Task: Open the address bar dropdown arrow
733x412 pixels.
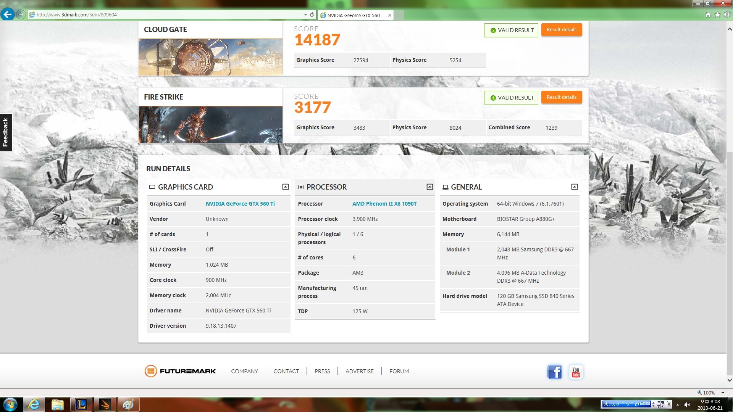Action: [305, 15]
